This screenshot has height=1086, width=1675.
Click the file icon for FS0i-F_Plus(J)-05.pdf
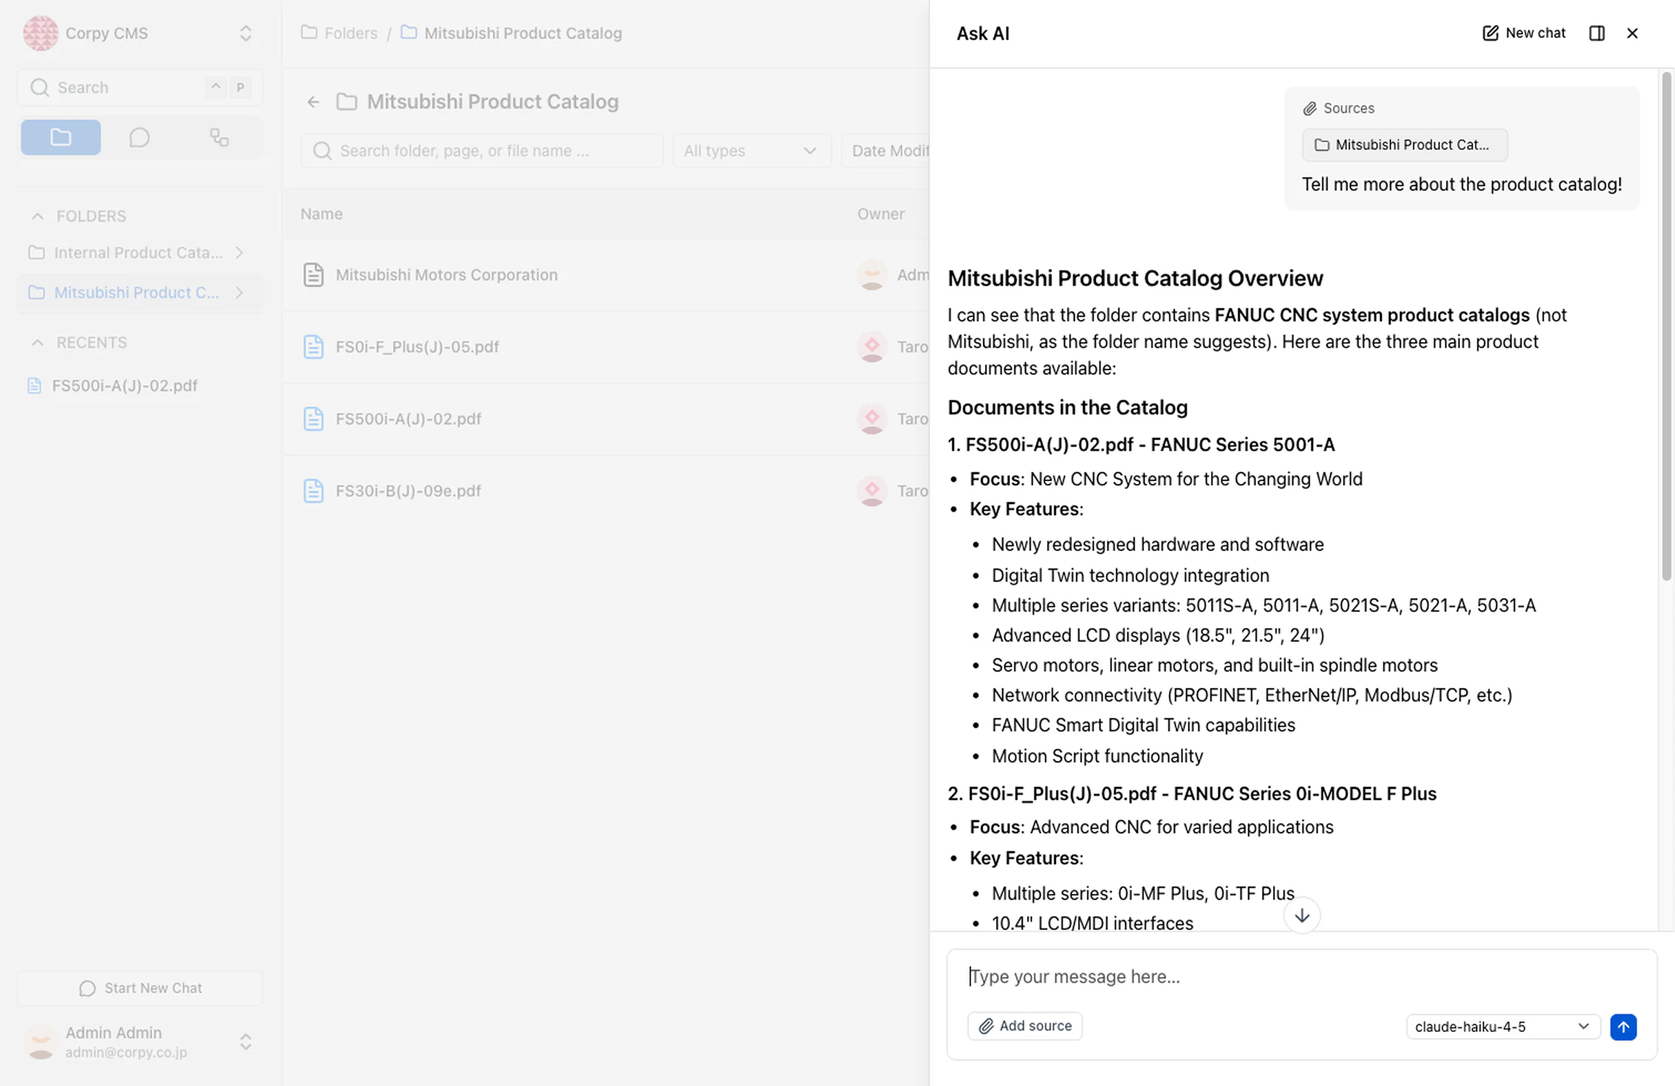(313, 346)
